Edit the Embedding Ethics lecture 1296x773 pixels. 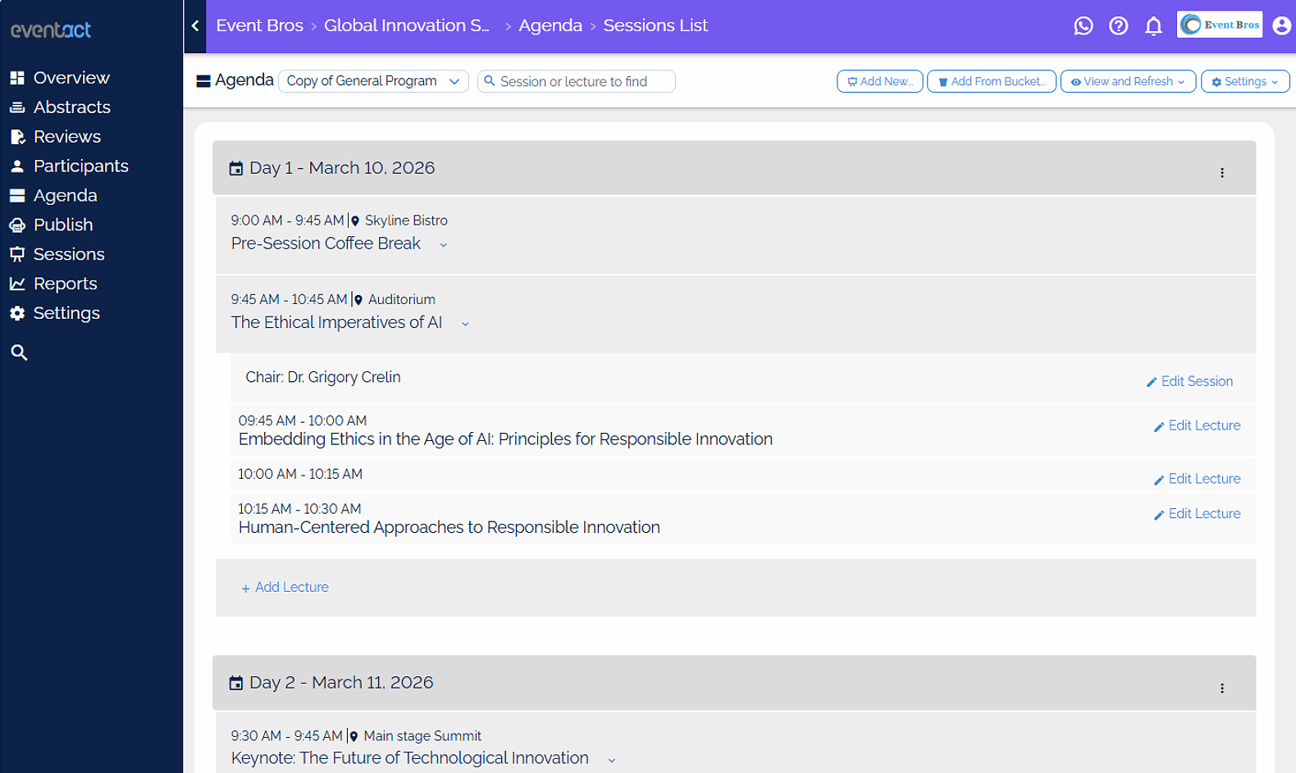(1197, 425)
